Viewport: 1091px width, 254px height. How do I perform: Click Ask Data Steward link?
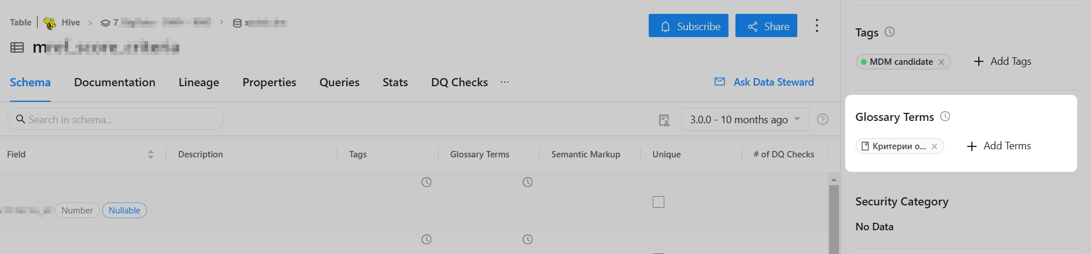[764, 82]
